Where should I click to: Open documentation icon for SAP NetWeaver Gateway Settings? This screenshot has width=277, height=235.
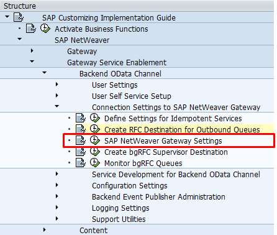[81, 141]
